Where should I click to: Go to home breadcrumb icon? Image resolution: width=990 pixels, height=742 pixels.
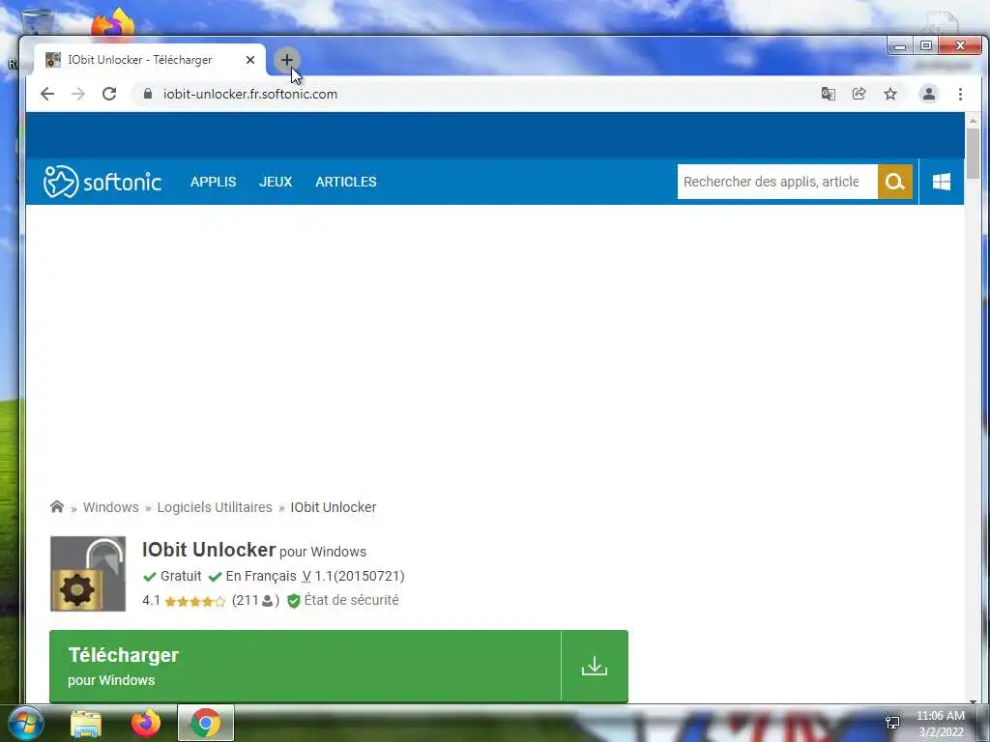pyautogui.click(x=57, y=506)
